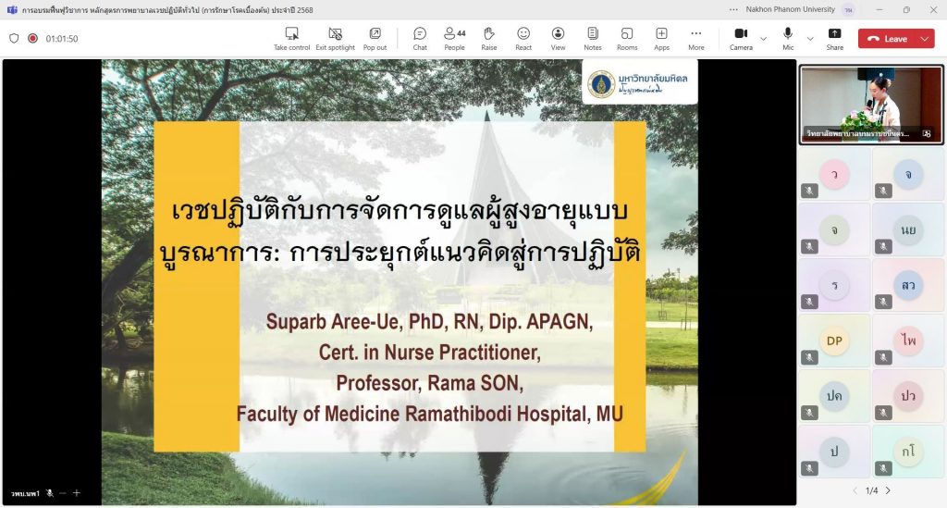The image size is (947, 508).
Task: Click the presenter muted mic icon
Action: 50,493
